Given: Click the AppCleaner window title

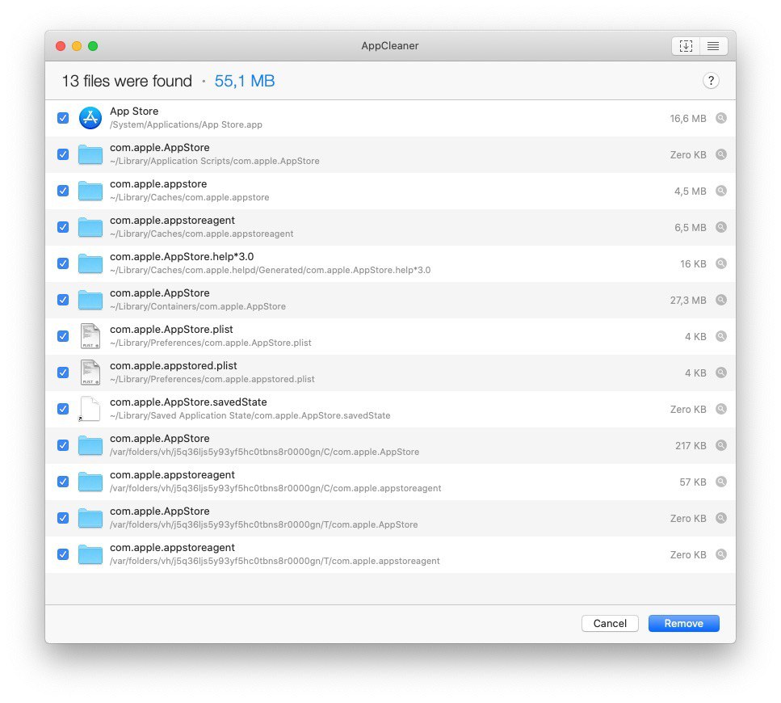Looking at the screenshot, I should coord(390,46).
